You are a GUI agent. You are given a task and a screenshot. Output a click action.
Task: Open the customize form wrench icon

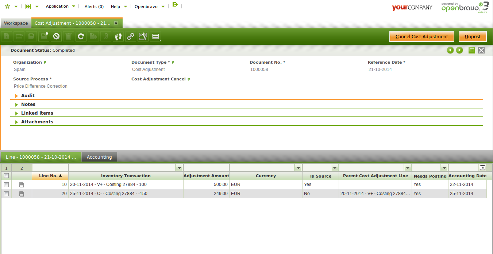click(x=143, y=36)
